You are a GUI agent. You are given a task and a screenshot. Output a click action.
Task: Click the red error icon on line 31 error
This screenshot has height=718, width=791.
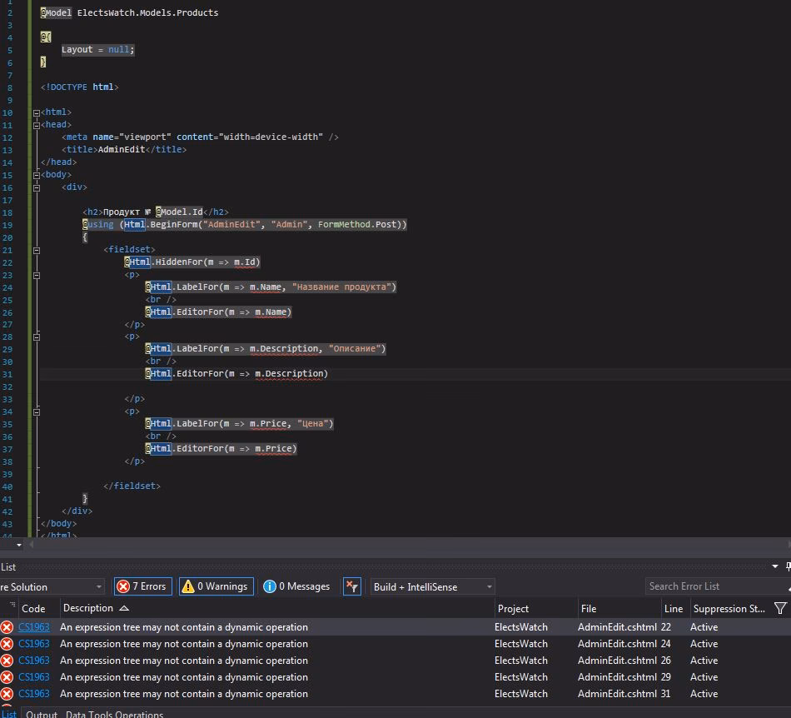tap(7, 694)
